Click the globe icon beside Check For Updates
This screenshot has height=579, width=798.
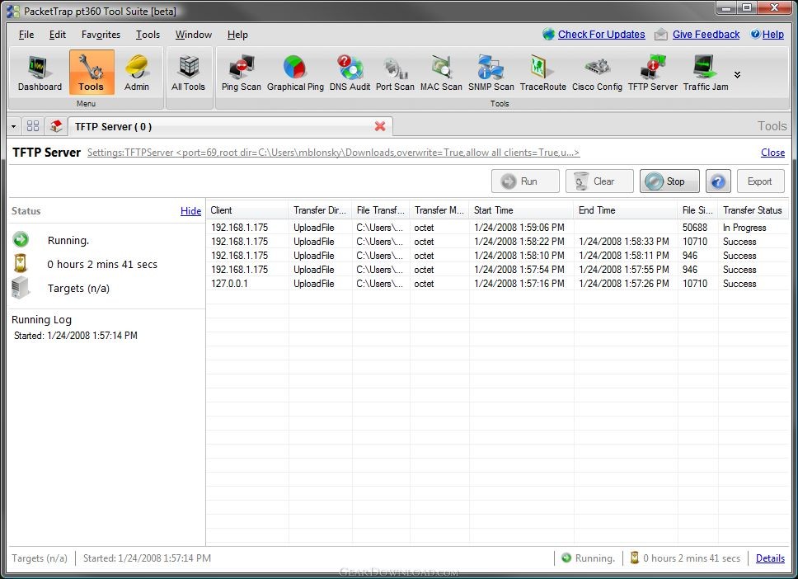[549, 35]
